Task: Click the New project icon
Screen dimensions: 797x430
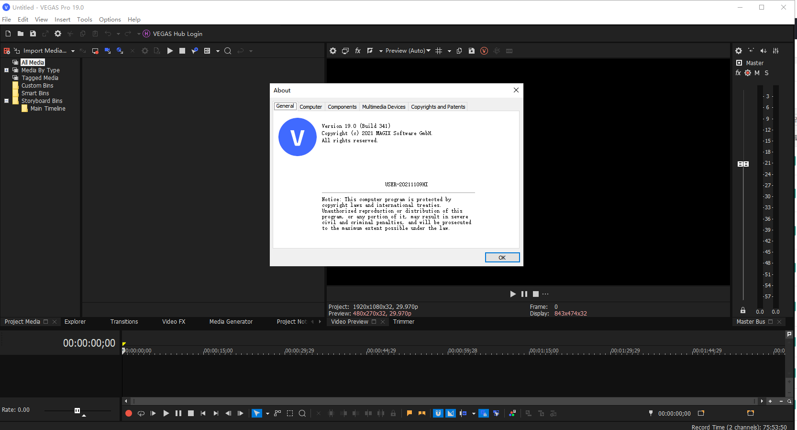Action: (x=8, y=34)
